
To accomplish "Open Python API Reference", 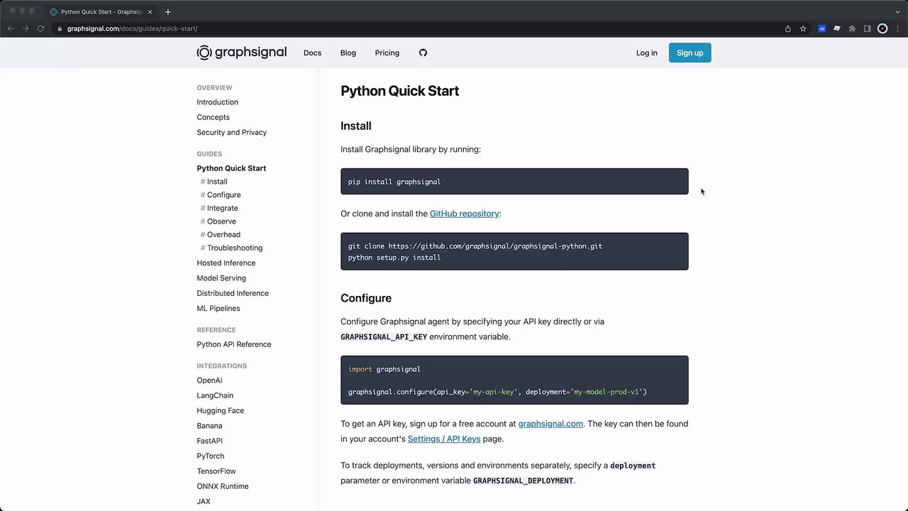I will coord(233,344).
